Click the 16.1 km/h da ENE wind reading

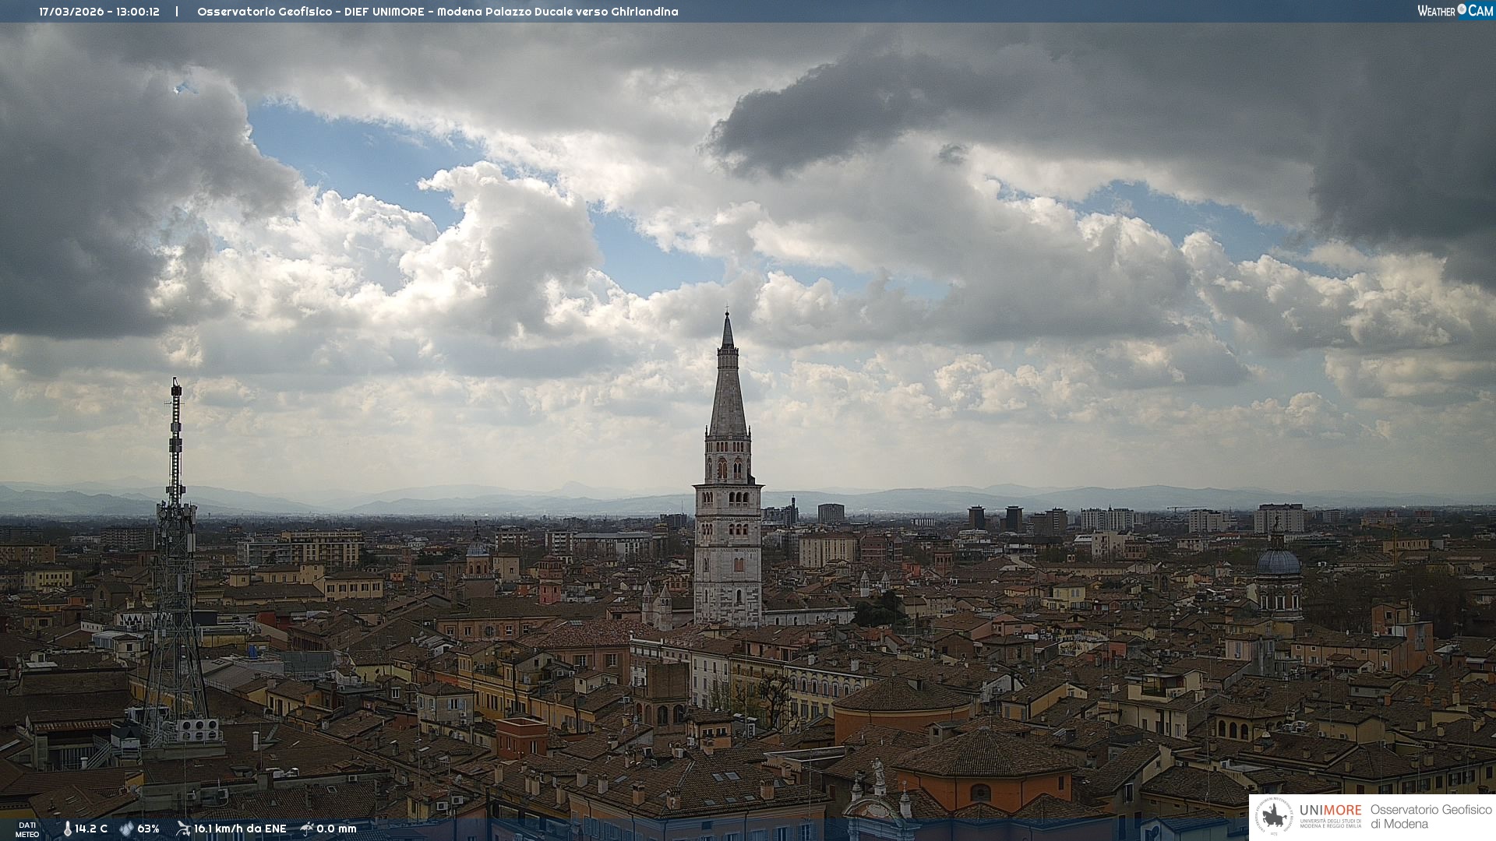[x=240, y=829]
